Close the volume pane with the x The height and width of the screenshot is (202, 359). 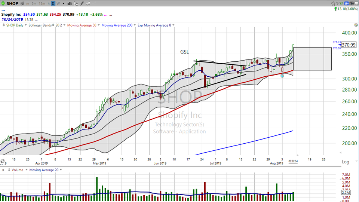[3, 170]
